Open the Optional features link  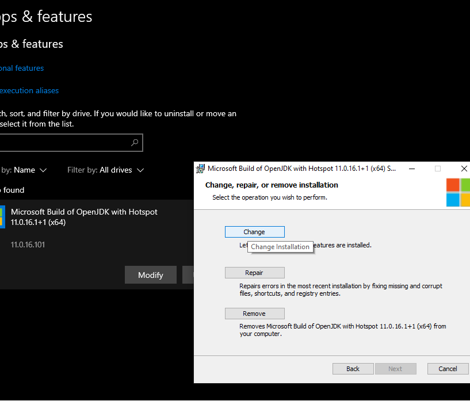coord(22,68)
